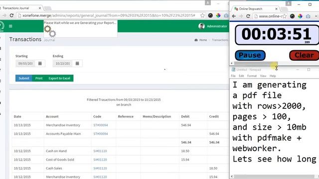Close the Transactions Journal tab
This screenshot has height=179, width=319.
point(40,8)
